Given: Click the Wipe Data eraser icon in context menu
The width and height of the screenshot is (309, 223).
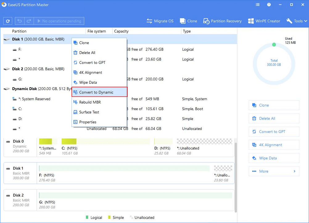Looking at the screenshot, I should click(x=75, y=82).
